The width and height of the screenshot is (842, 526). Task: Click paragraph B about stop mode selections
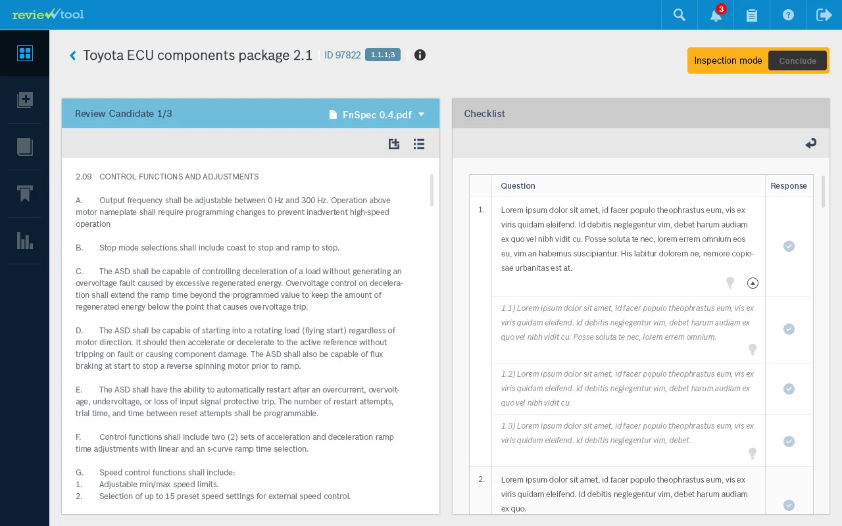click(208, 247)
